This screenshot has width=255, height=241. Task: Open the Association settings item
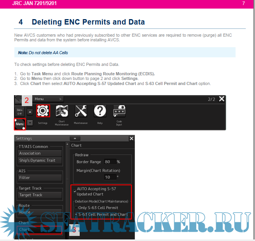click(x=40, y=153)
